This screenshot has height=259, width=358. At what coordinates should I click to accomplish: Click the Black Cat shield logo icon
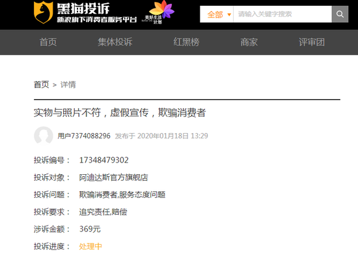point(43,12)
